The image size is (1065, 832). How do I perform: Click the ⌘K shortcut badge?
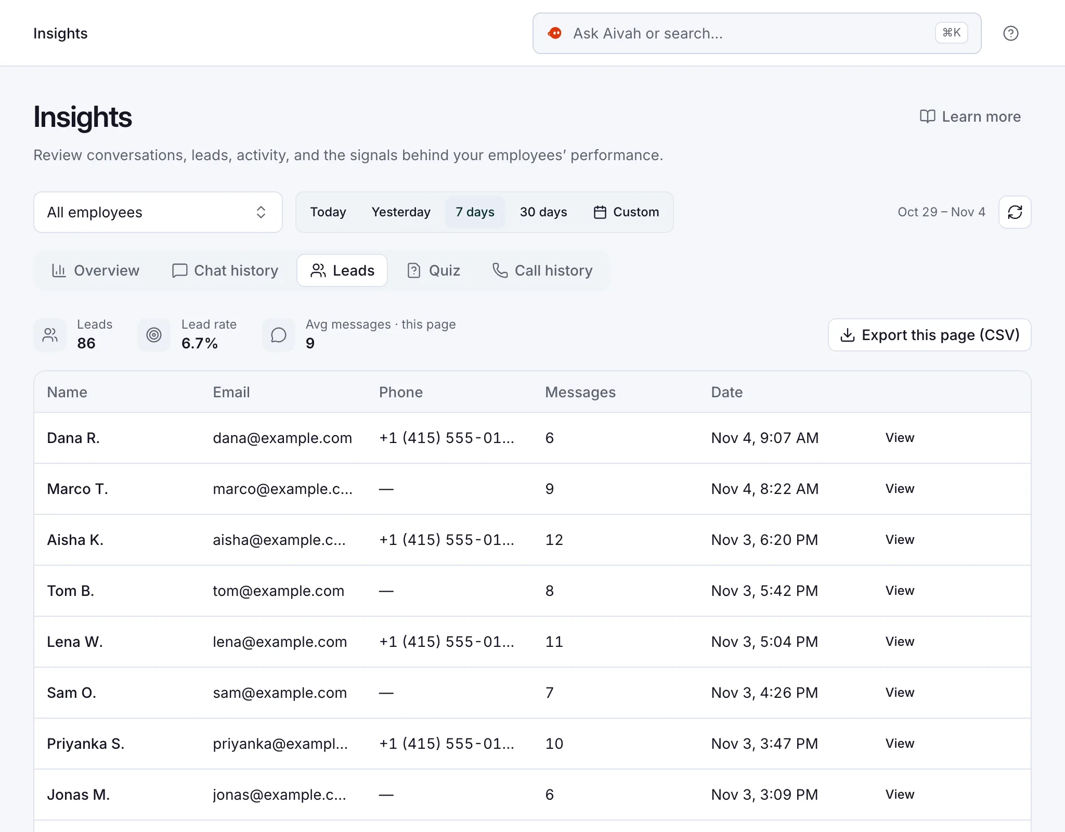951,33
